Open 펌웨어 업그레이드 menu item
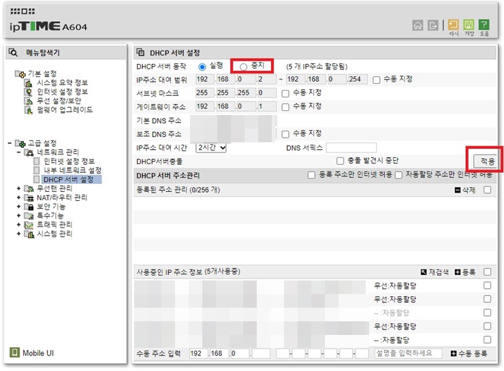504x371 pixels. (65, 110)
